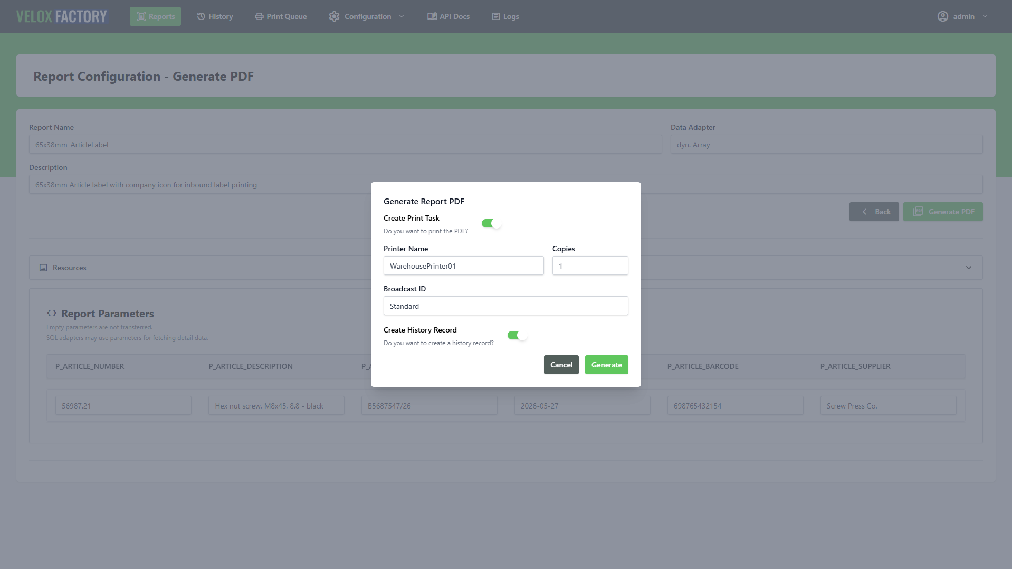Open the History menu item
Image resolution: width=1012 pixels, height=569 pixels.
pos(215,16)
